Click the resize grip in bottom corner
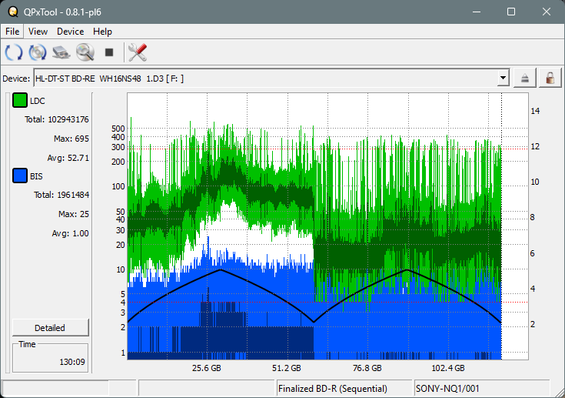 (x=559, y=393)
